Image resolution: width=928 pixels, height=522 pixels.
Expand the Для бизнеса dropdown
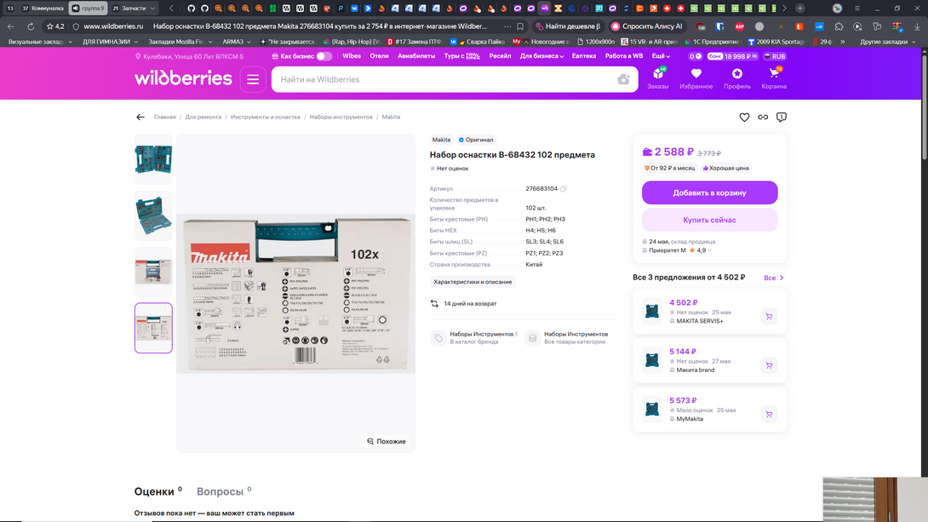click(x=541, y=56)
